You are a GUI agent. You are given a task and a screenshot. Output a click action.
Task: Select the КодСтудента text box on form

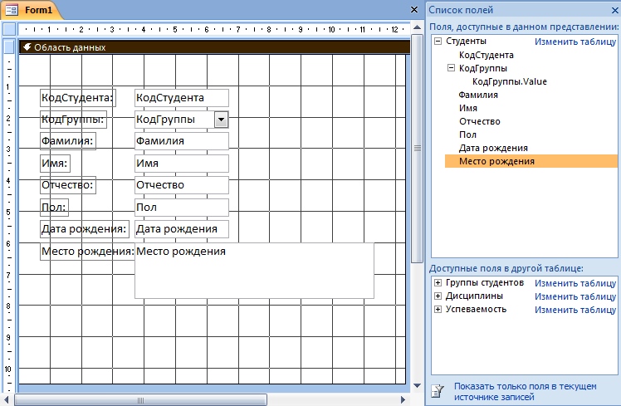(x=182, y=98)
